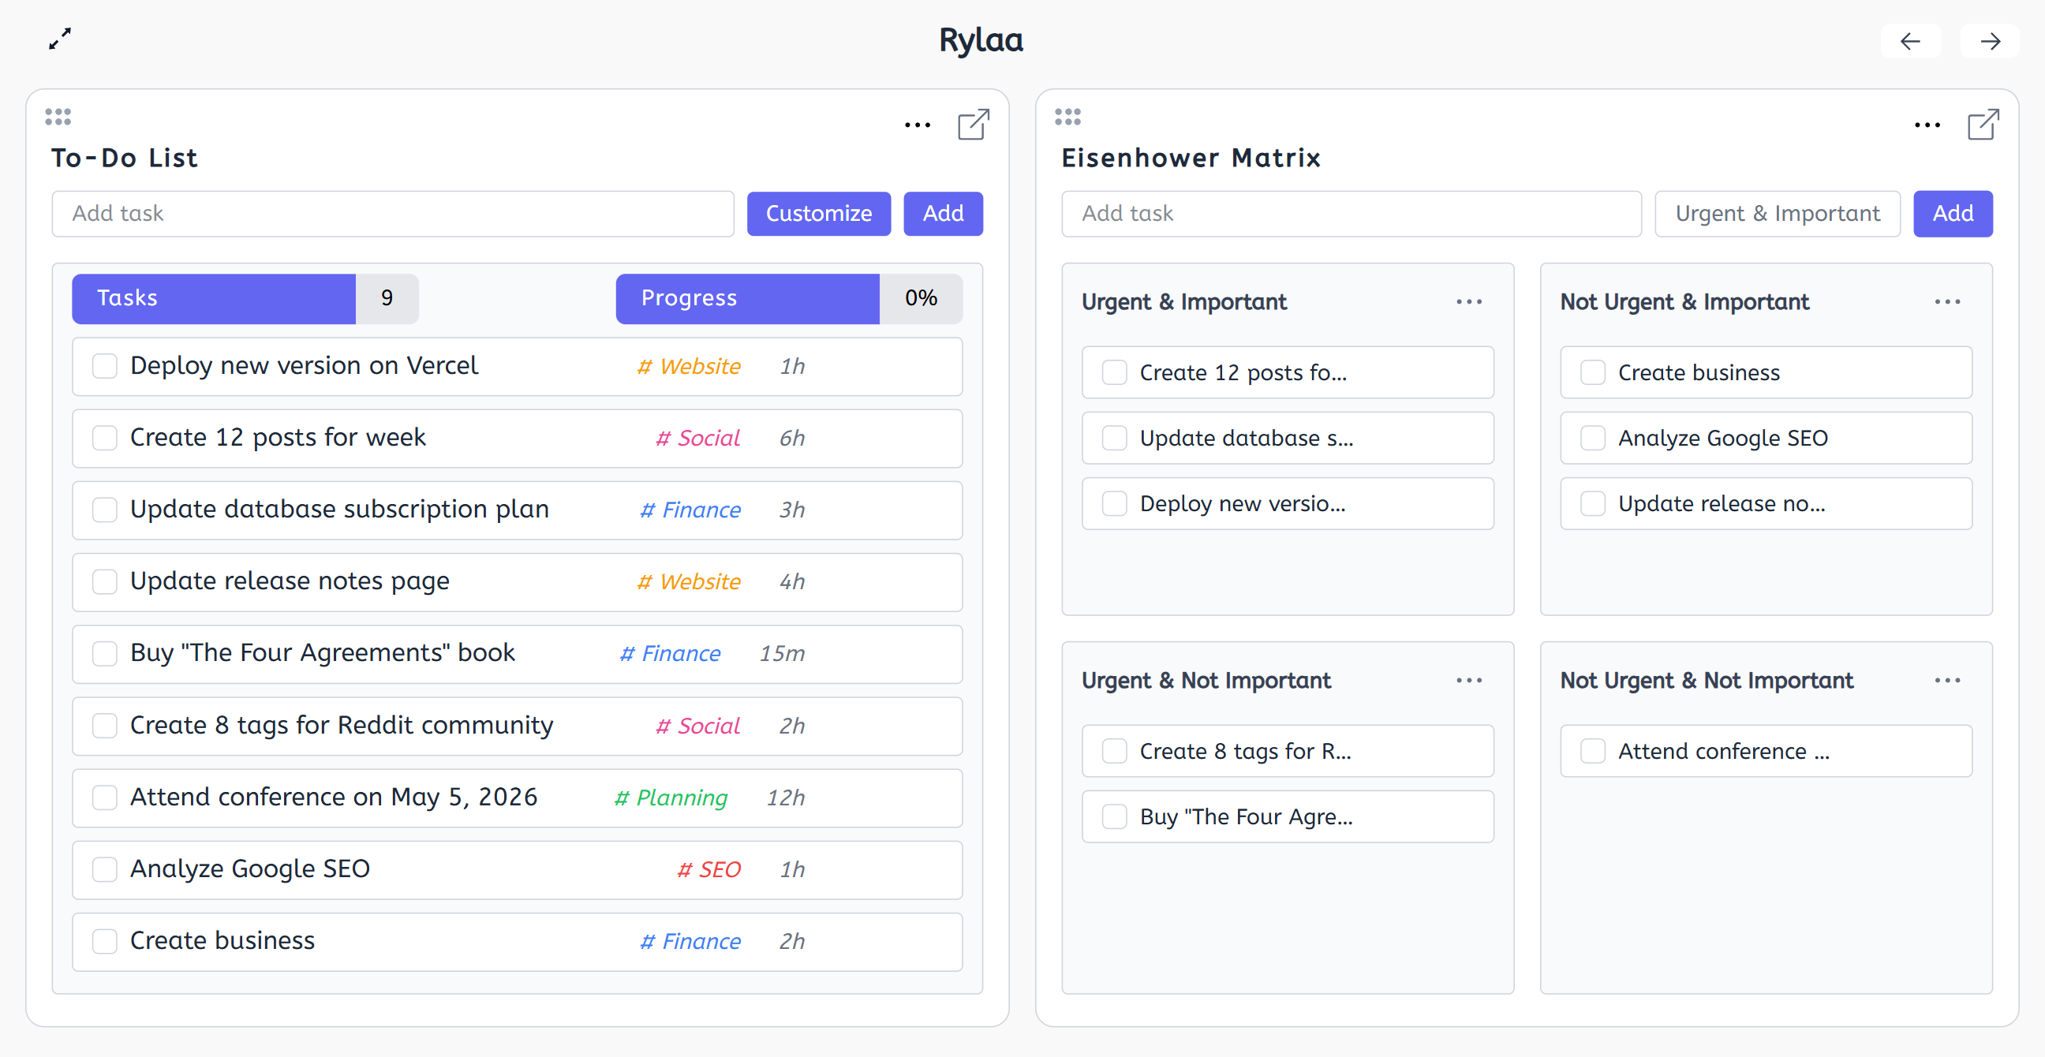The image size is (2045, 1057).
Task: Open Eisenhower Matrix external link icon
Action: coord(1983,125)
